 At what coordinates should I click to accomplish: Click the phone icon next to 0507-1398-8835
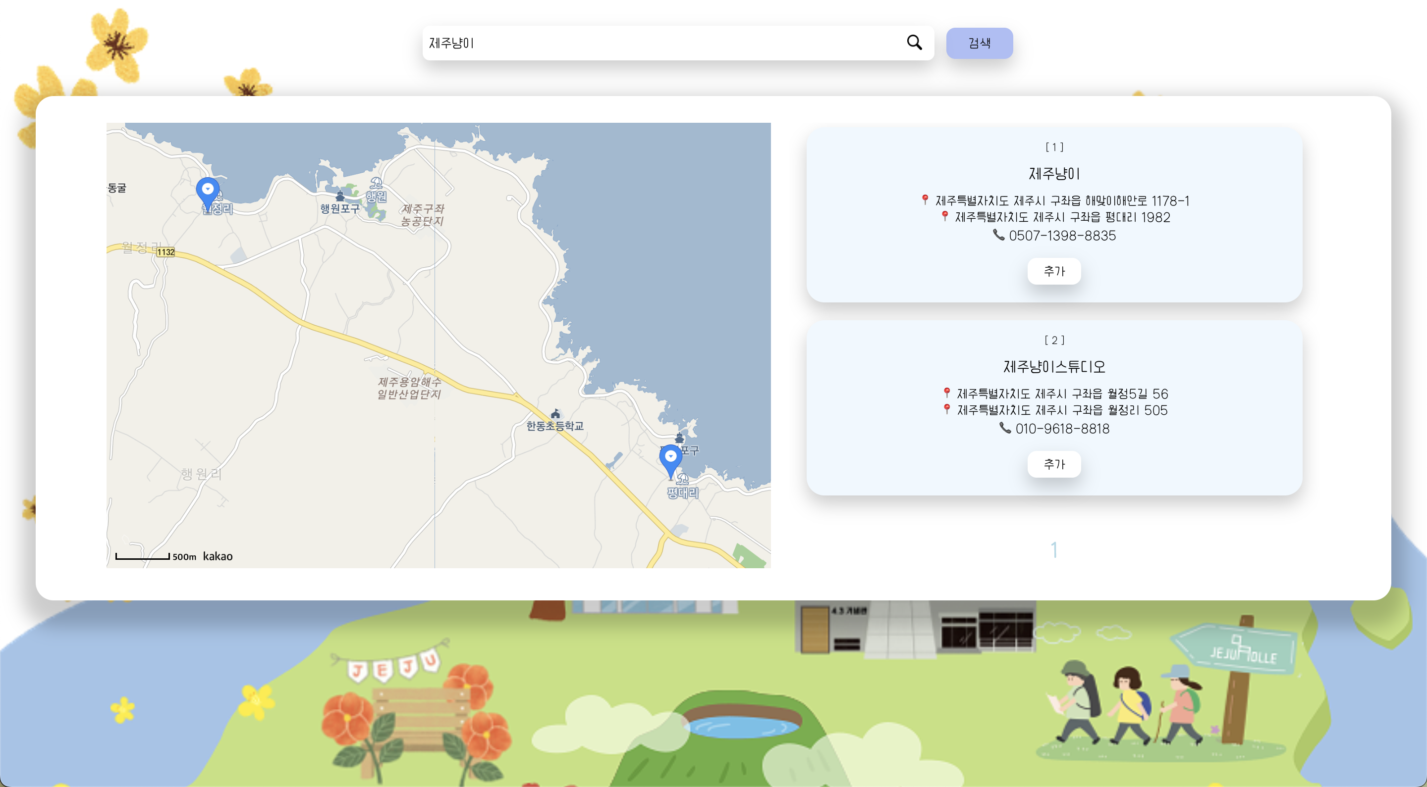click(x=999, y=235)
